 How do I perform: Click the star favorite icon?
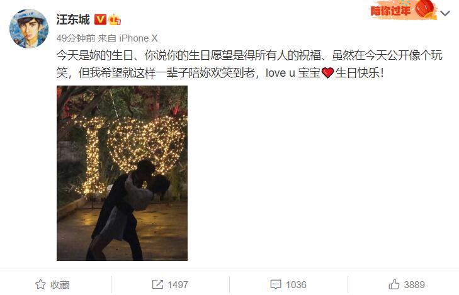40,284
